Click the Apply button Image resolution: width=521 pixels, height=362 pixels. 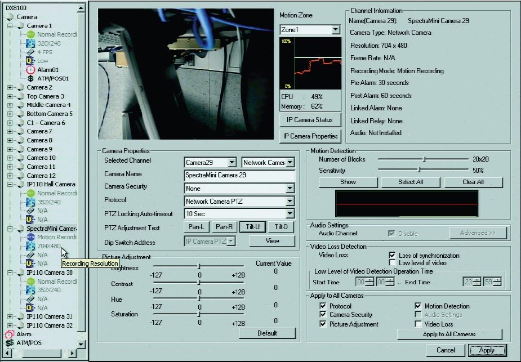pos(487,350)
